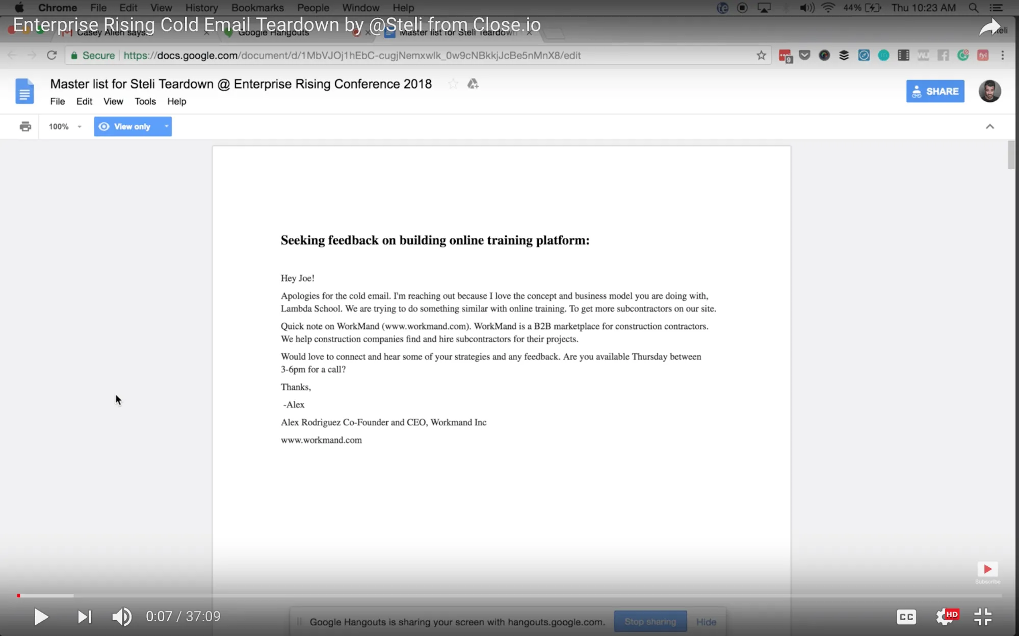Click the Spotlight search icon in menu bar
Viewport: 1019px width, 636px height.
[x=973, y=8]
